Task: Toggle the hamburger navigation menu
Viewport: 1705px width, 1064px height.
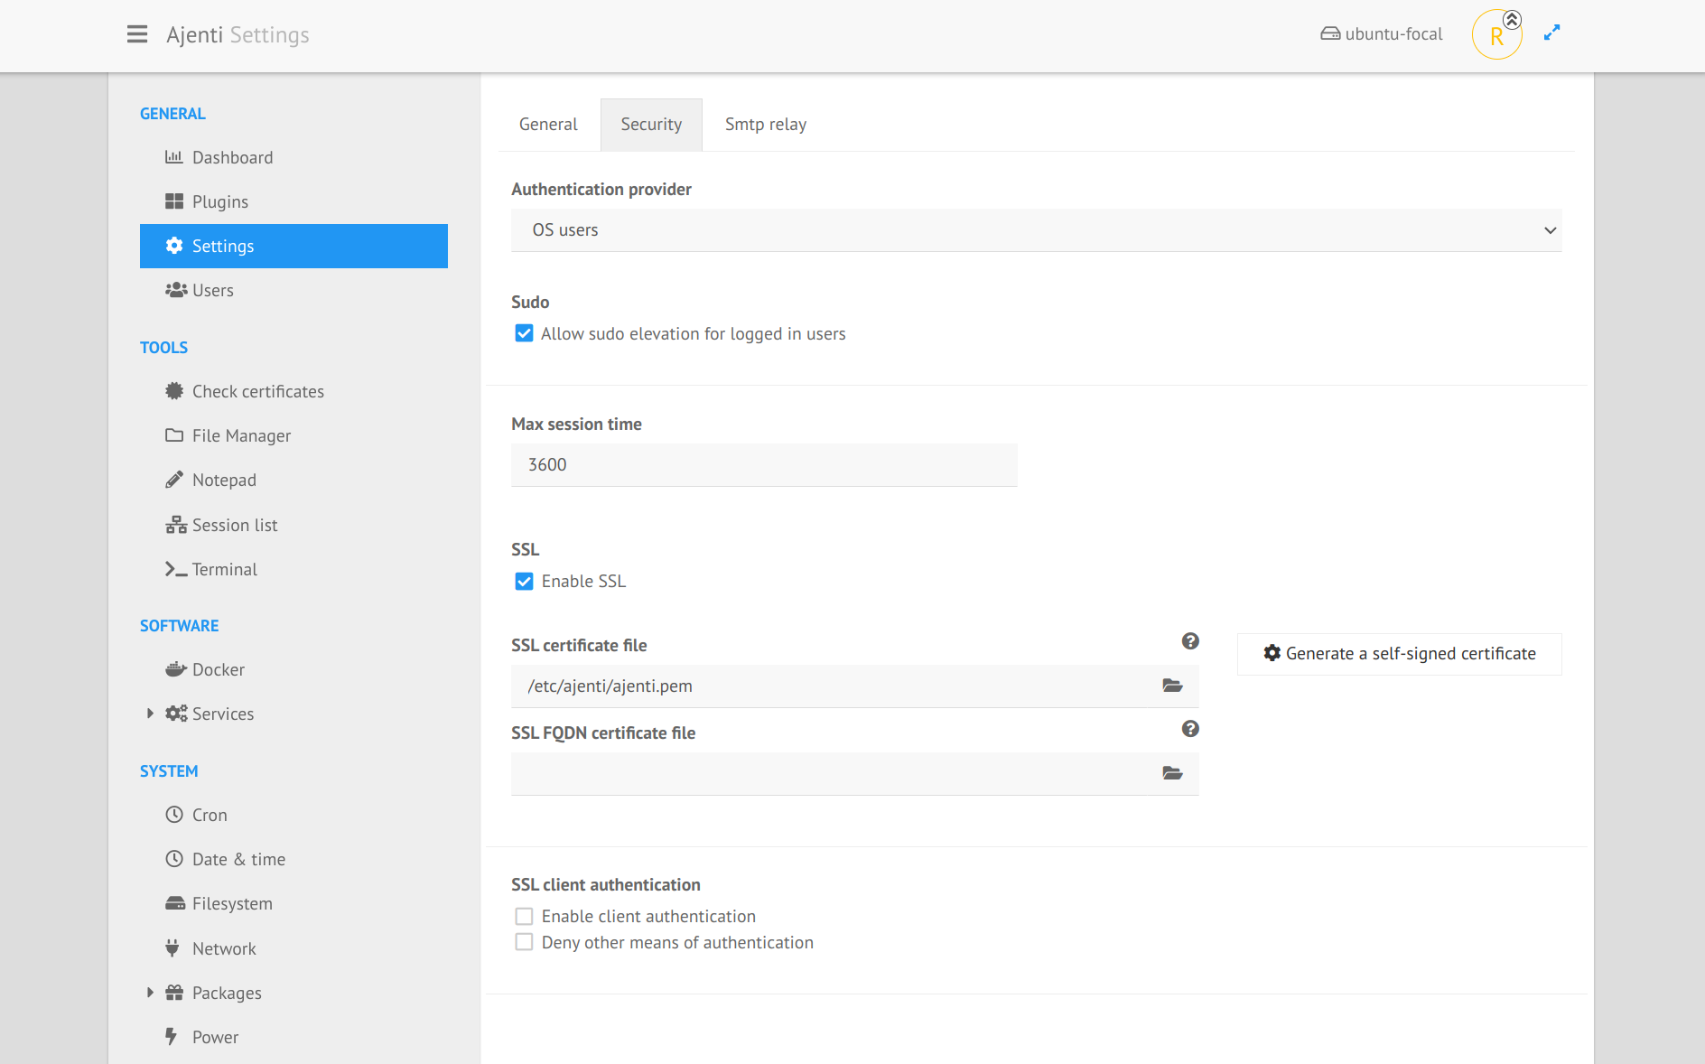Action: coord(137,34)
